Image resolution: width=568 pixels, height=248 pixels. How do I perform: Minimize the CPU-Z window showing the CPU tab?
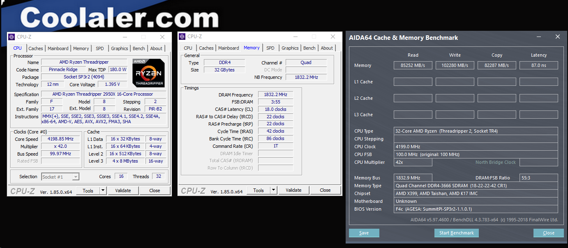click(x=125, y=37)
